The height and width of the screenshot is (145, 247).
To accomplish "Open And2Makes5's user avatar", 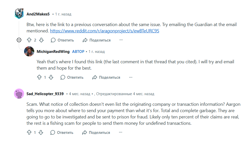I will 19,14.
